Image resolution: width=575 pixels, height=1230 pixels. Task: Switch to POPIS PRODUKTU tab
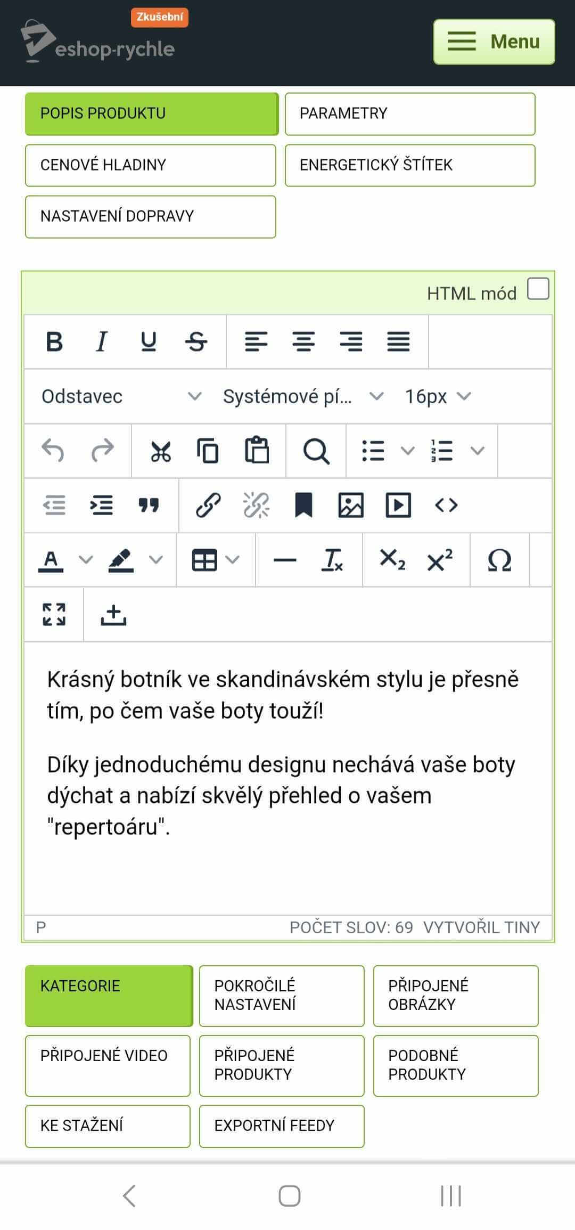(152, 113)
